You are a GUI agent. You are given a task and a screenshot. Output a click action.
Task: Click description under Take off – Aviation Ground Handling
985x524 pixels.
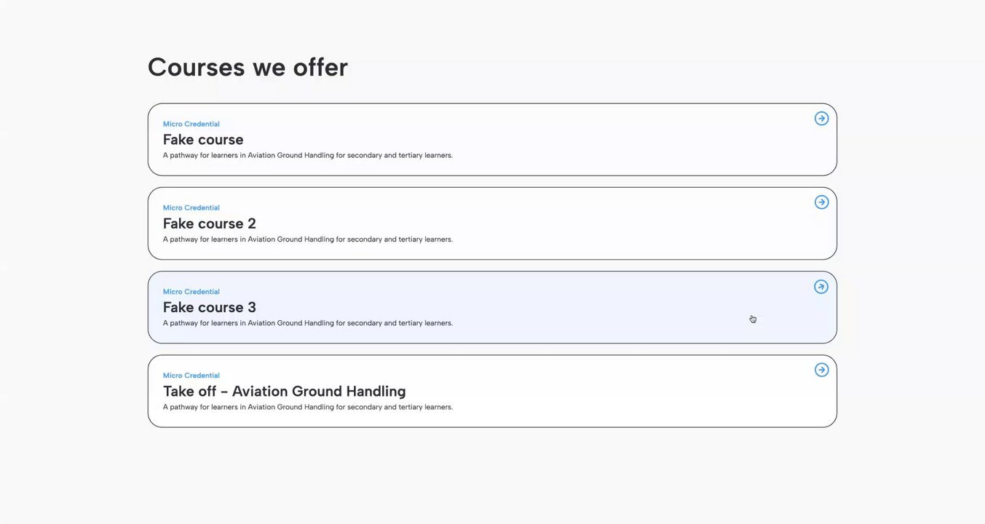(x=307, y=408)
